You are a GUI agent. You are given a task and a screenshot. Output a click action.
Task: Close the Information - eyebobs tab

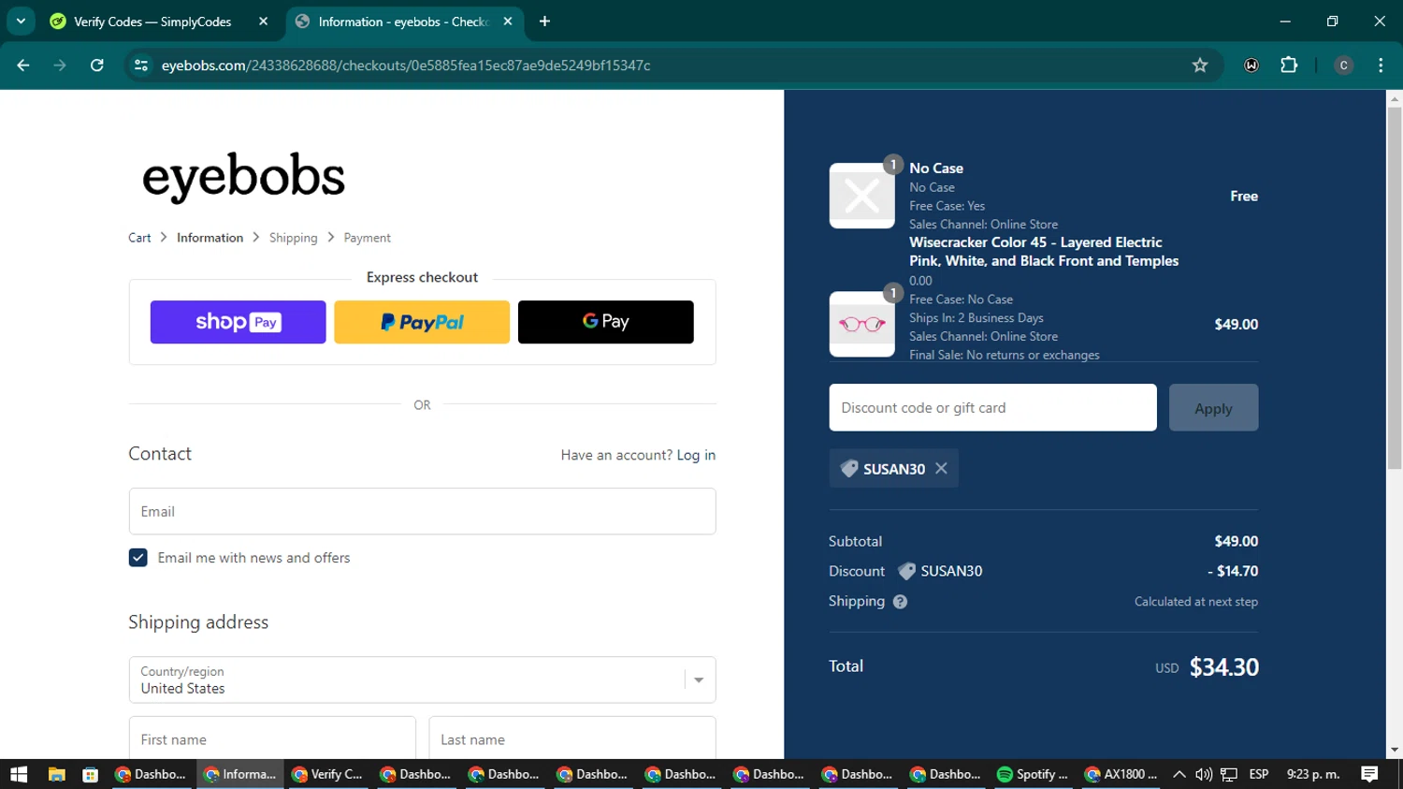pyautogui.click(x=508, y=22)
